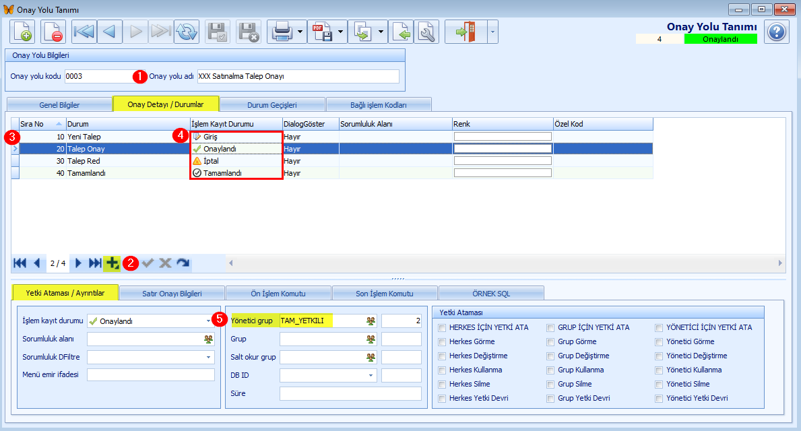801x431 pixels.
Task: Click the Renk swatch for Yeni Talep
Action: [x=503, y=137]
